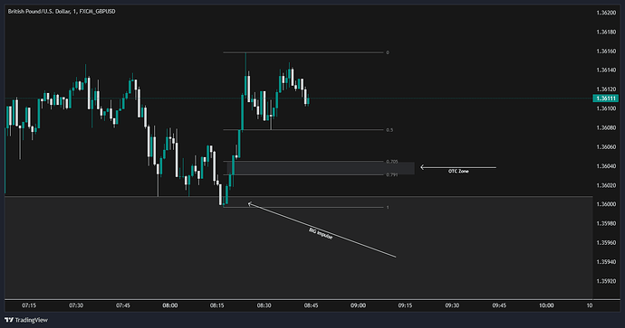Click the 1.36060 price axis label
The height and width of the screenshot is (328, 625).
pyautogui.click(x=606, y=146)
